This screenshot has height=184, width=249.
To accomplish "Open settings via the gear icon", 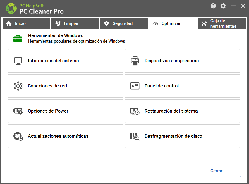I will [223, 6].
